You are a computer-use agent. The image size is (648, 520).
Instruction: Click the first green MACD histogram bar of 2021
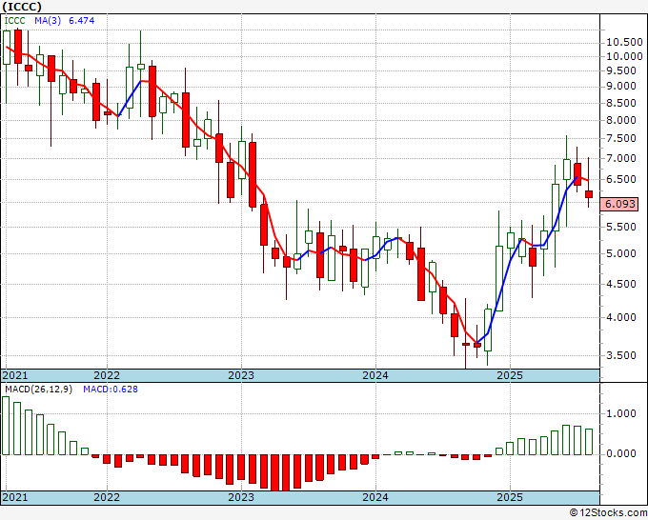[x=6, y=426]
